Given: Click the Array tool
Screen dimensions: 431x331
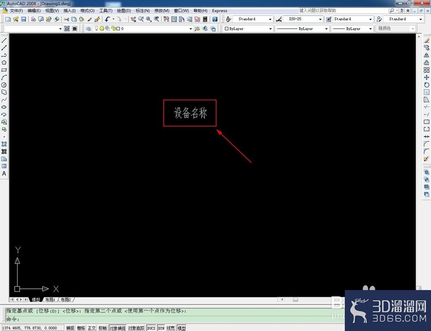Looking at the screenshot, I should tap(427, 70).
